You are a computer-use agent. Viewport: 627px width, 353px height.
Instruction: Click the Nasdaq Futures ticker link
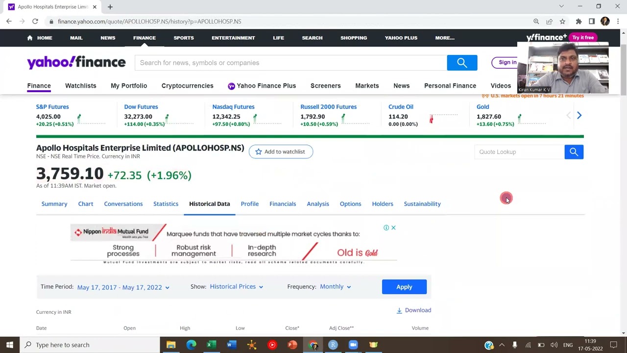[233, 107]
